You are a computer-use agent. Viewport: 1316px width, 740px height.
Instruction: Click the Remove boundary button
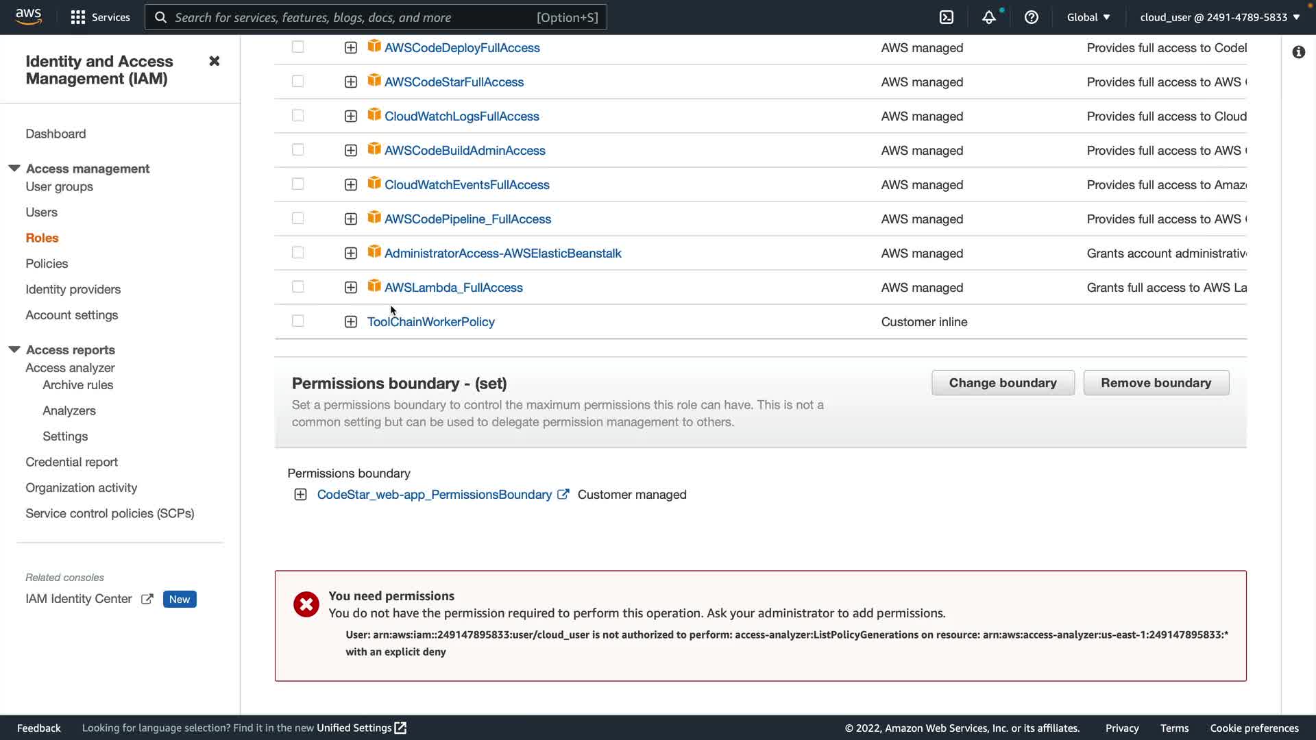(1156, 383)
